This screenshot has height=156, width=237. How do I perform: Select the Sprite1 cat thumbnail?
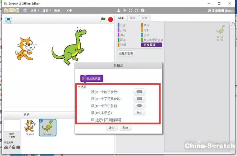pos(29,127)
